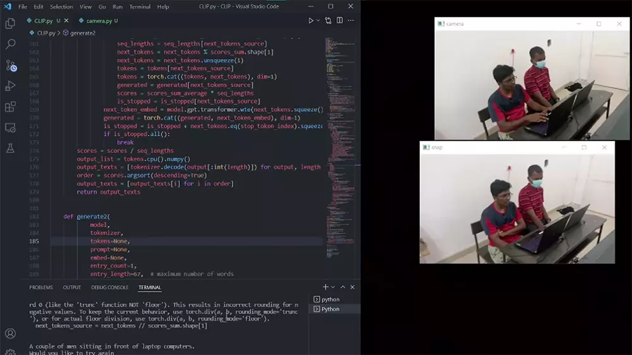Open the Search view in the activity bar
The image size is (632, 355).
(10, 45)
